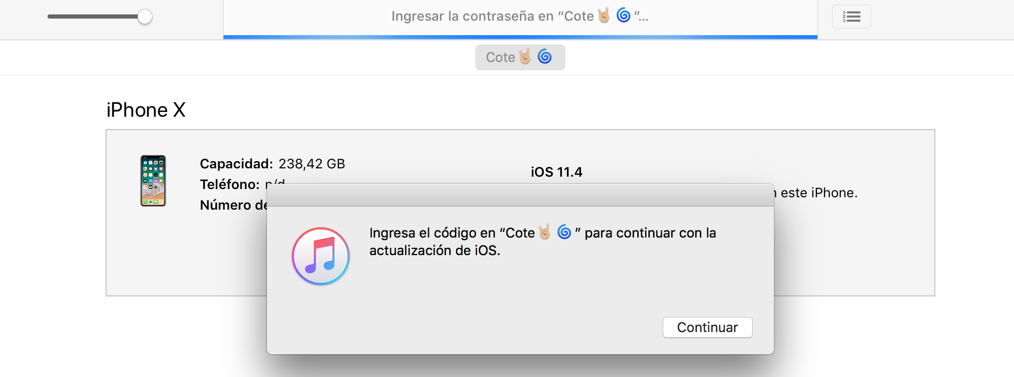Click the 238,42 GB capacity value

pos(311,164)
